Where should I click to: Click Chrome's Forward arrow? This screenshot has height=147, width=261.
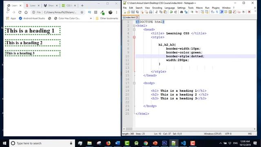13,12
